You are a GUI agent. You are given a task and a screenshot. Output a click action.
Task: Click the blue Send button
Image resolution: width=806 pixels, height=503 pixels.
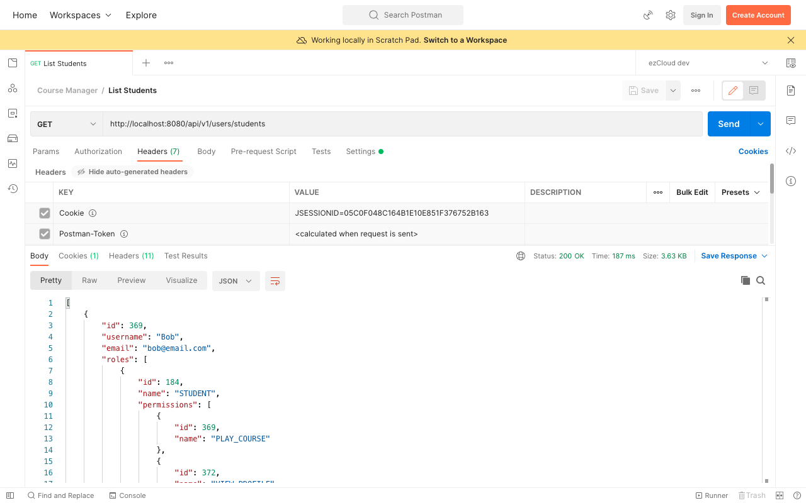[729, 124]
